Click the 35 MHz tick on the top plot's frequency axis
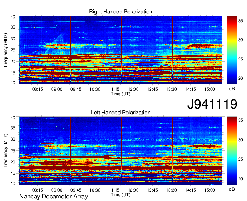Viewport: 247px width, 201px height. coord(13,27)
